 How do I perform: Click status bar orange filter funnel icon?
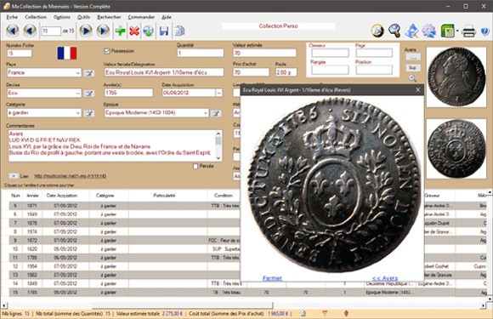[325, 313]
